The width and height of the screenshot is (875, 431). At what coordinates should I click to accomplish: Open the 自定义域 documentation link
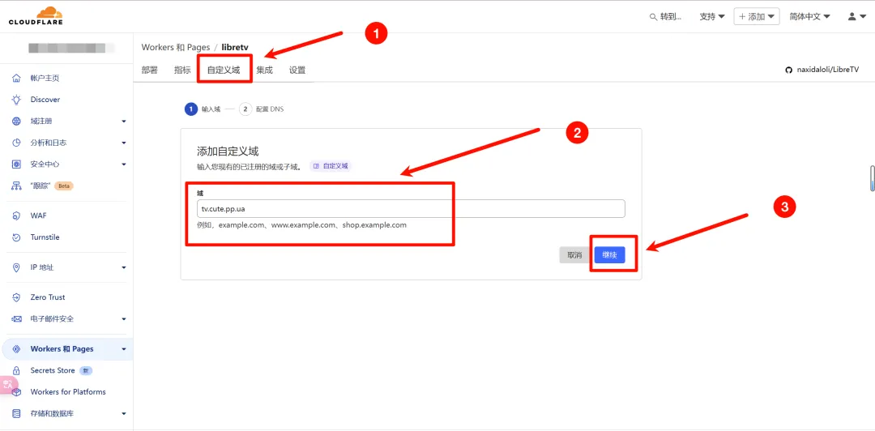331,166
